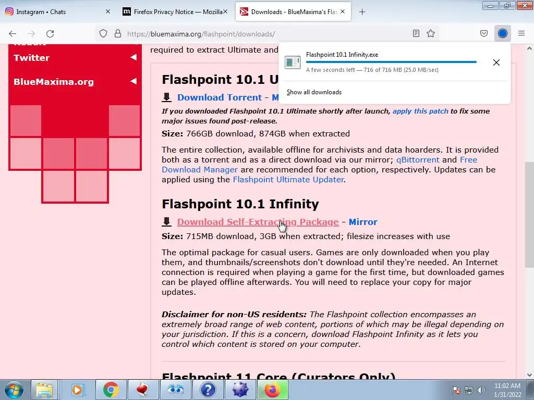Screen dimensions: 534x400
Task: Bookmark this page with the star icon
Action: [x=431, y=33]
